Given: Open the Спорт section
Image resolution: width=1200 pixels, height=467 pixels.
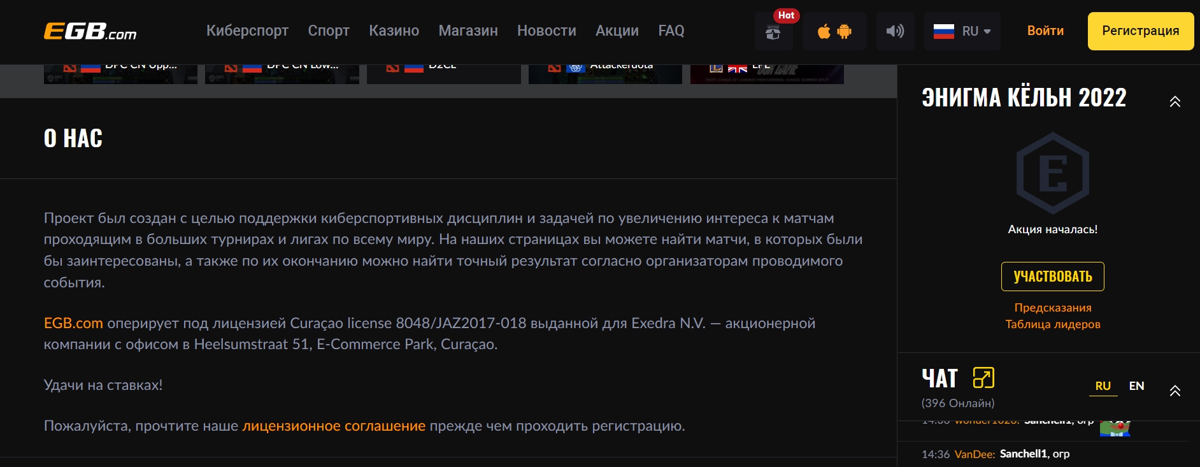Looking at the screenshot, I should point(329,31).
